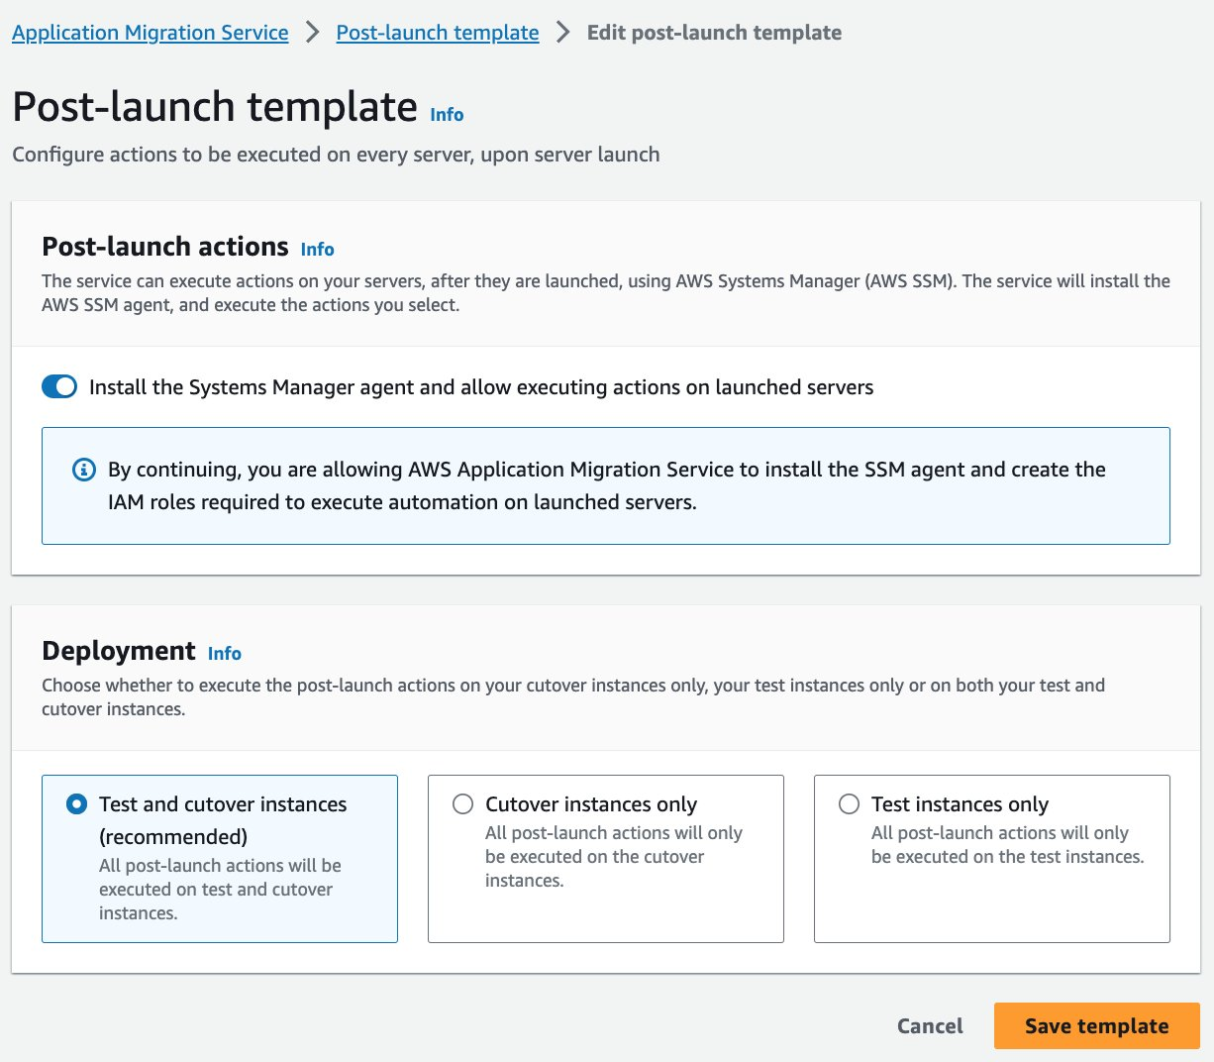Viewport: 1214px width, 1062px height.
Task: Cancel editing the template
Action: click(929, 1025)
